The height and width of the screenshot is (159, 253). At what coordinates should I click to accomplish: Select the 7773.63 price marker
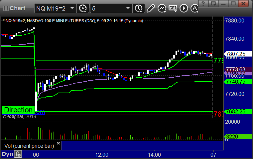(238, 69)
